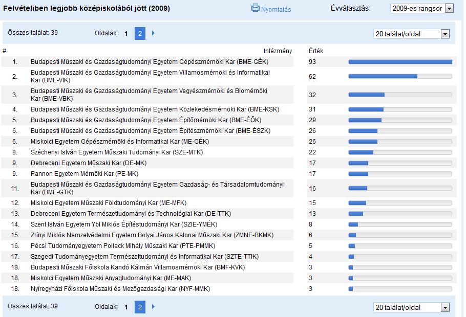Select Szegedi Tudományegyetem SZTE-TTIK row
This screenshot has height=317, width=466.
pyautogui.click(x=145, y=257)
